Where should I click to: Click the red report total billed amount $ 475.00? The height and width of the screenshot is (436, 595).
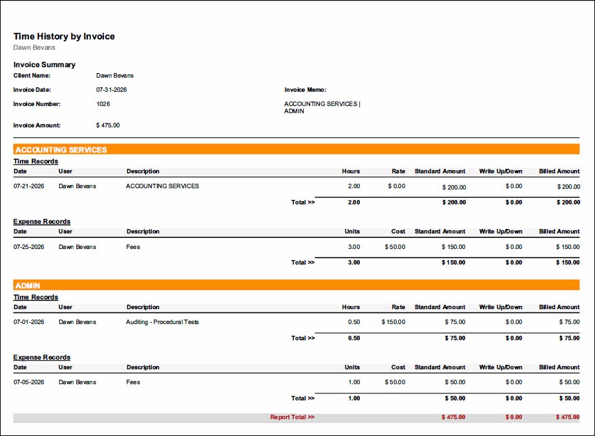click(x=568, y=417)
